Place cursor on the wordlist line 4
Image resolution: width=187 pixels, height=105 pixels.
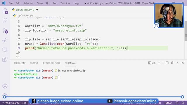[54, 26]
